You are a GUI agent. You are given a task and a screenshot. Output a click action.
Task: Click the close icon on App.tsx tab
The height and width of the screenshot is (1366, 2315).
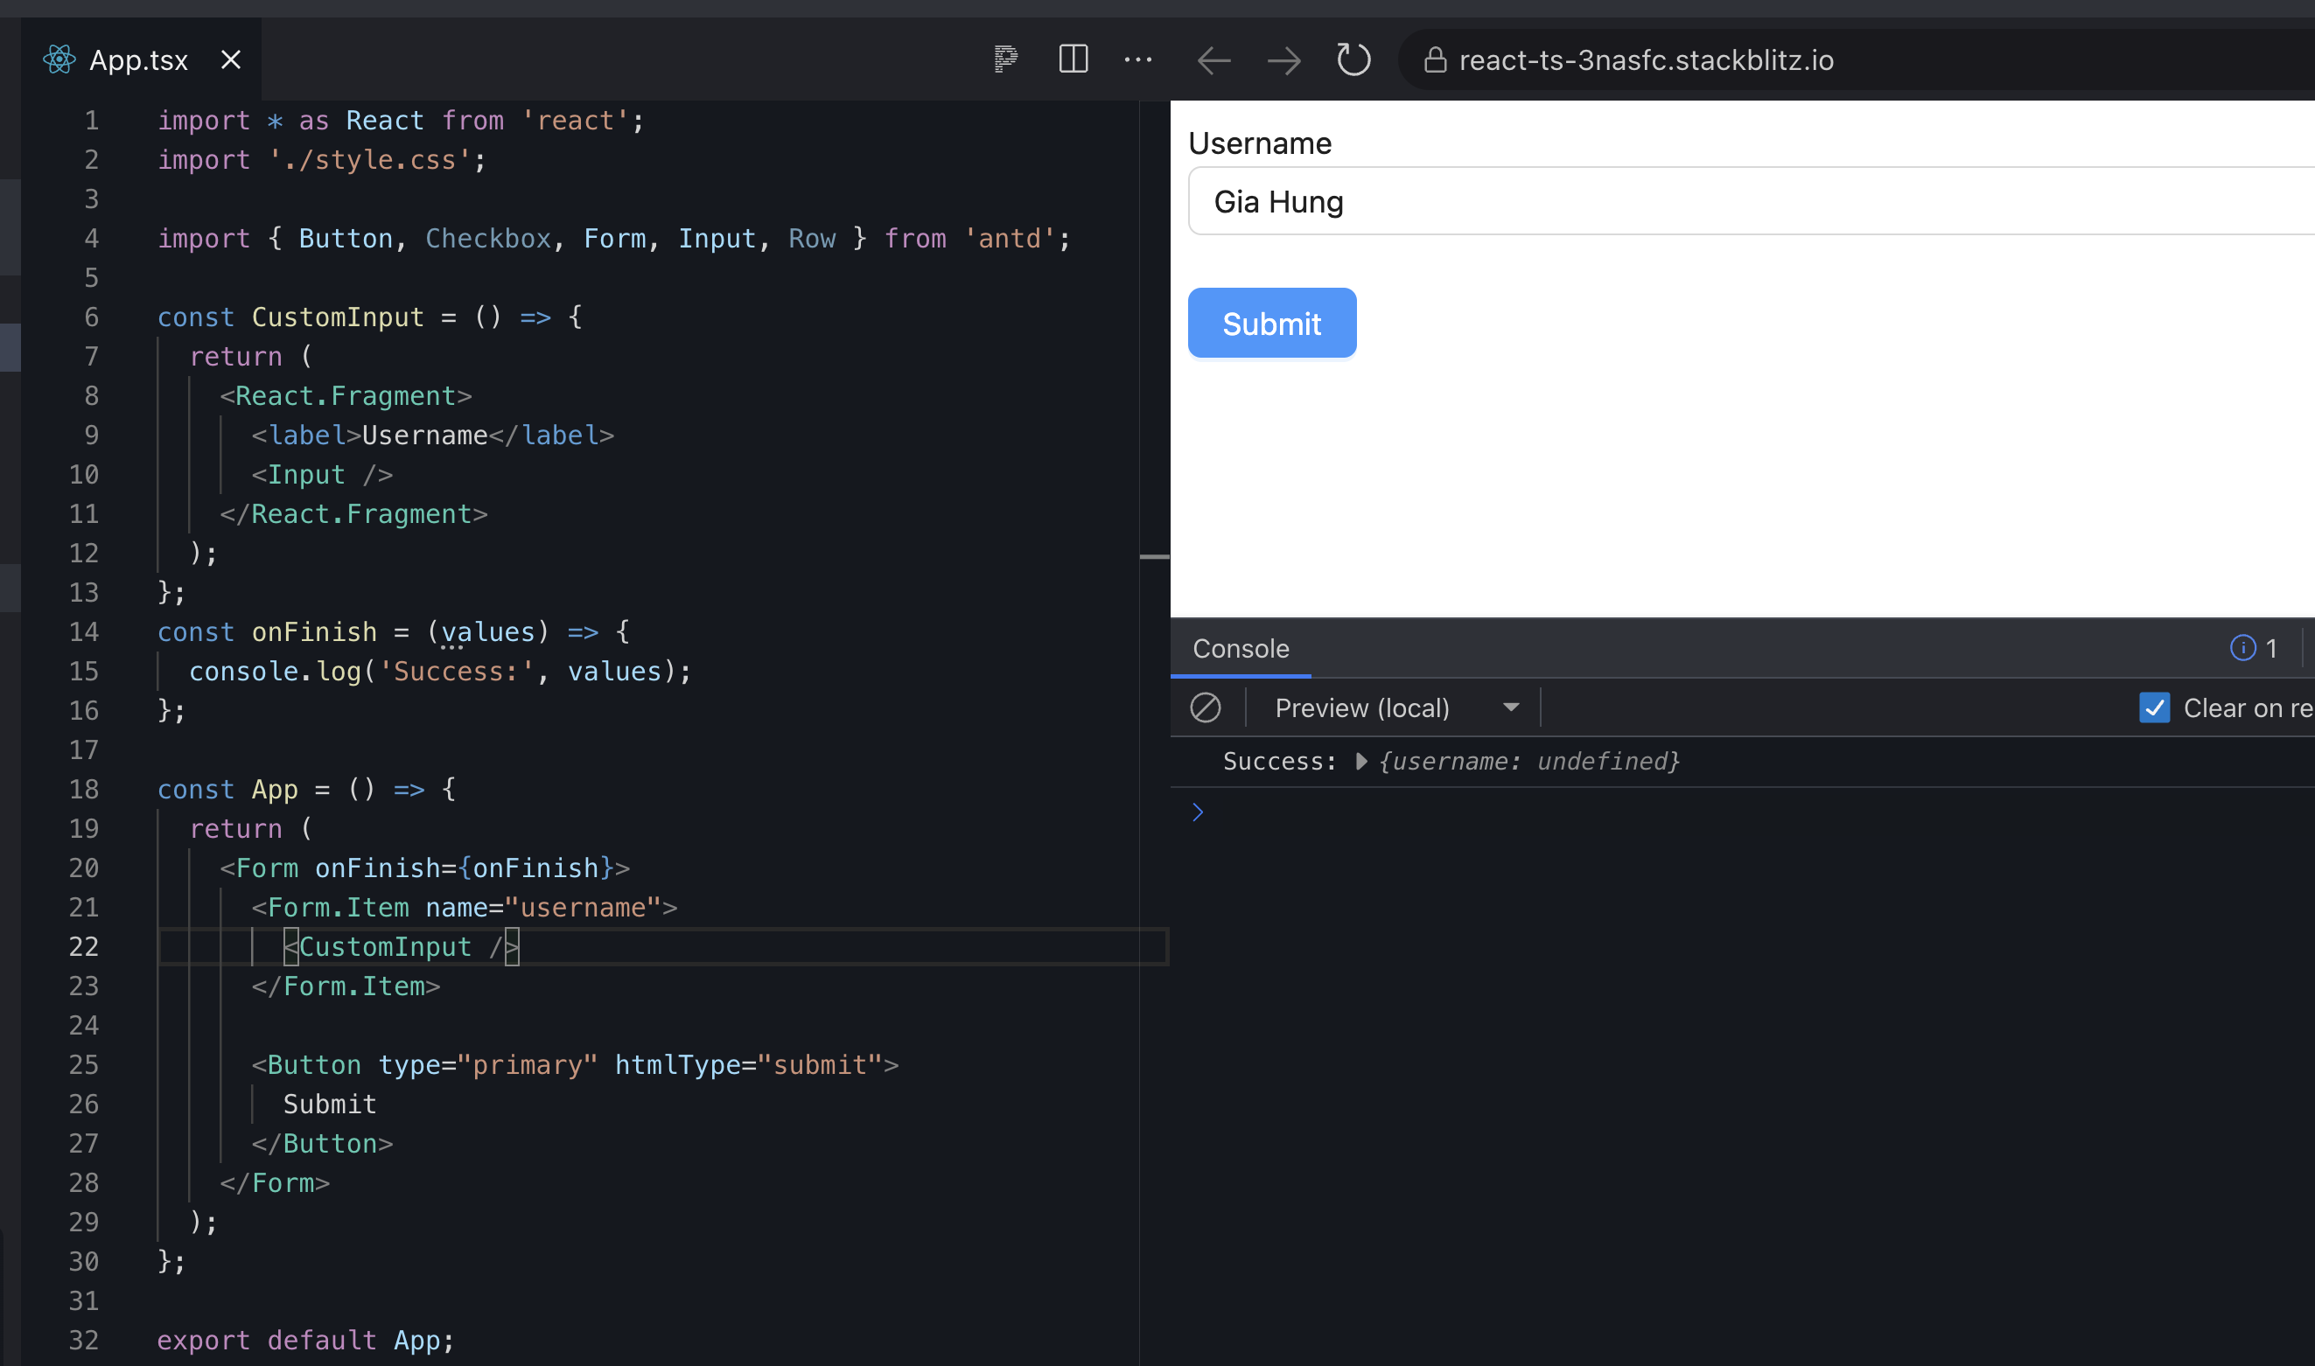(233, 60)
